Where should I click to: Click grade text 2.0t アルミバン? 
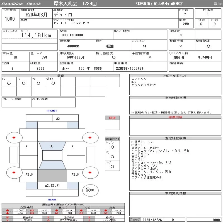(71, 23)
